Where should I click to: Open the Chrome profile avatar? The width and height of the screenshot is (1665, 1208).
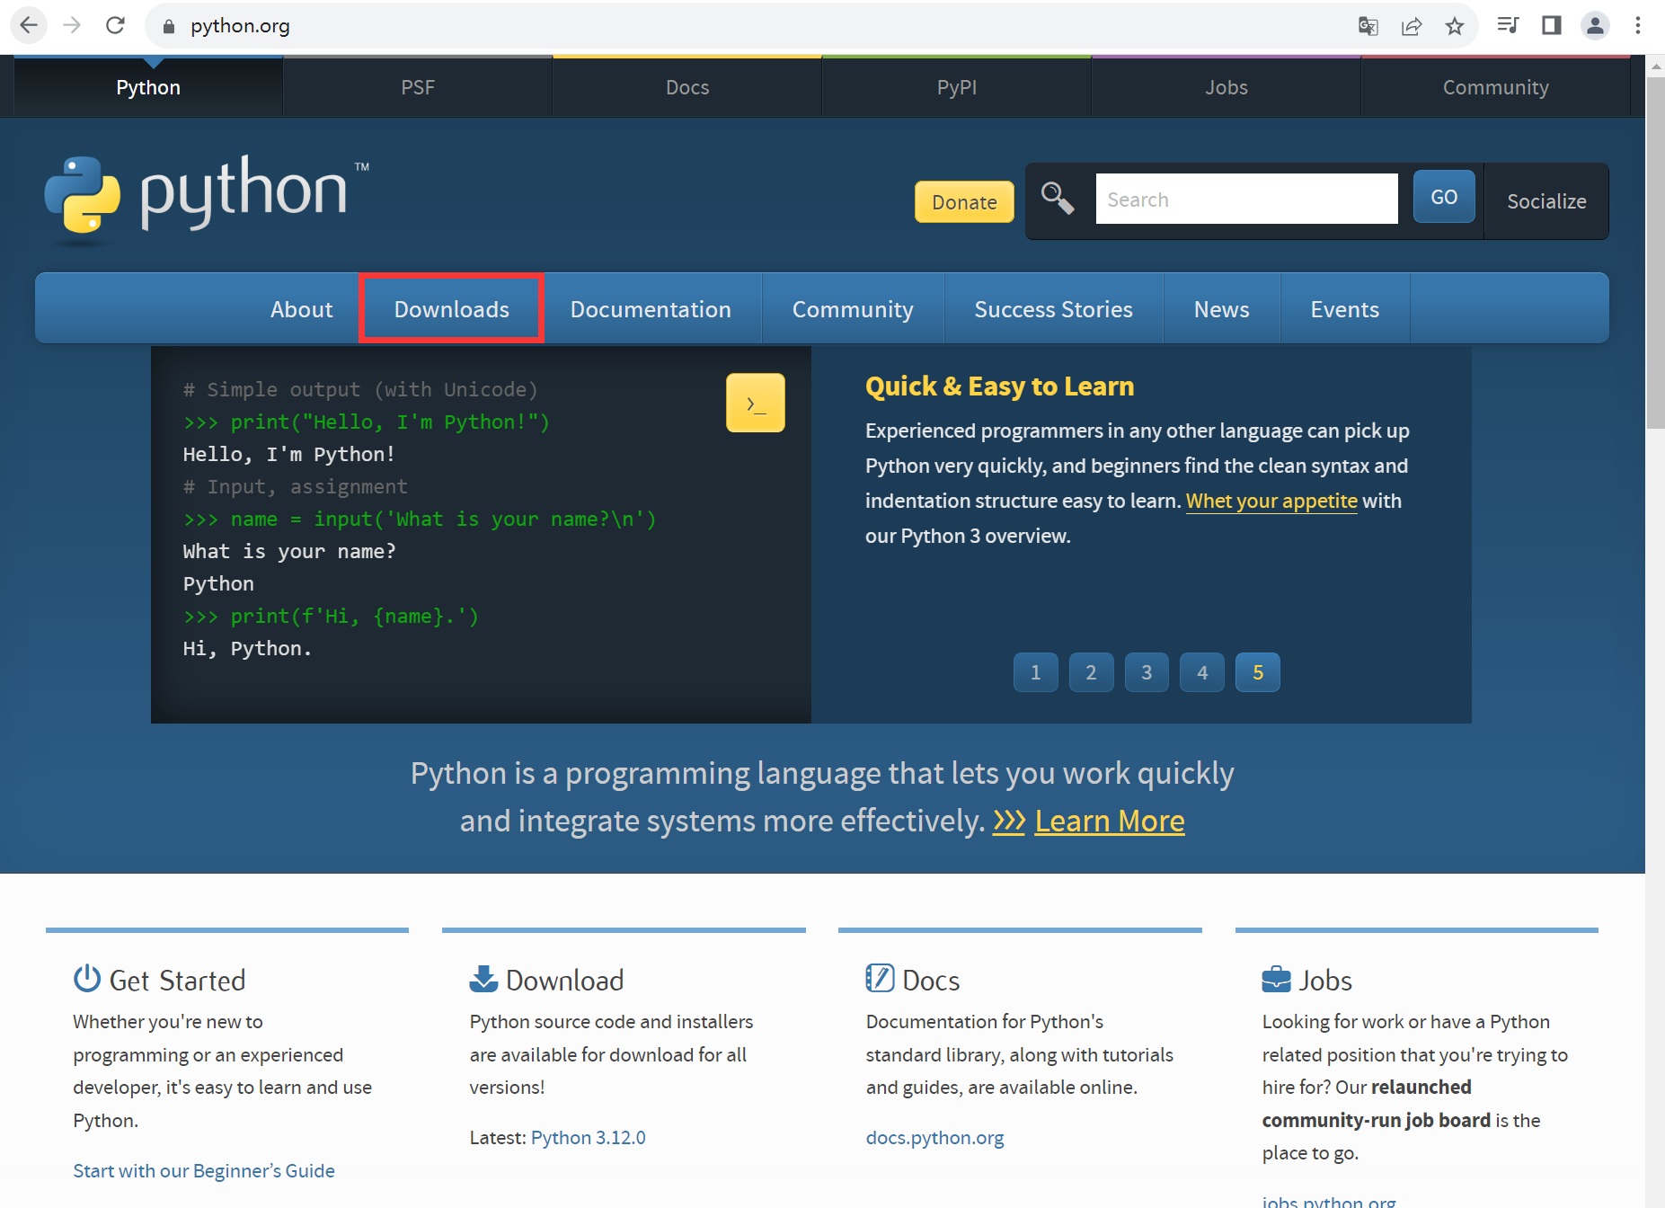[1595, 25]
